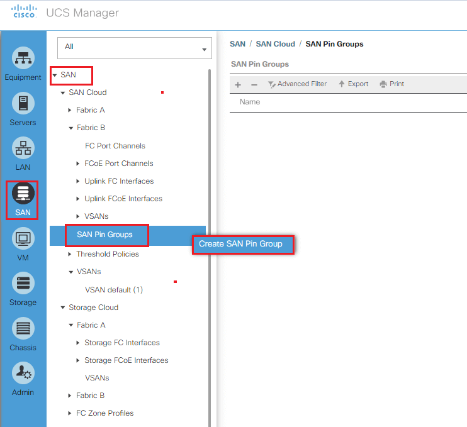Expand FC Zone Profiles arrow
The width and height of the screenshot is (467, 427).
click(x=70, y=413)
